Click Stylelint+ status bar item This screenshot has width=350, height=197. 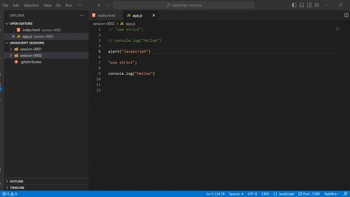coord(331,194)
